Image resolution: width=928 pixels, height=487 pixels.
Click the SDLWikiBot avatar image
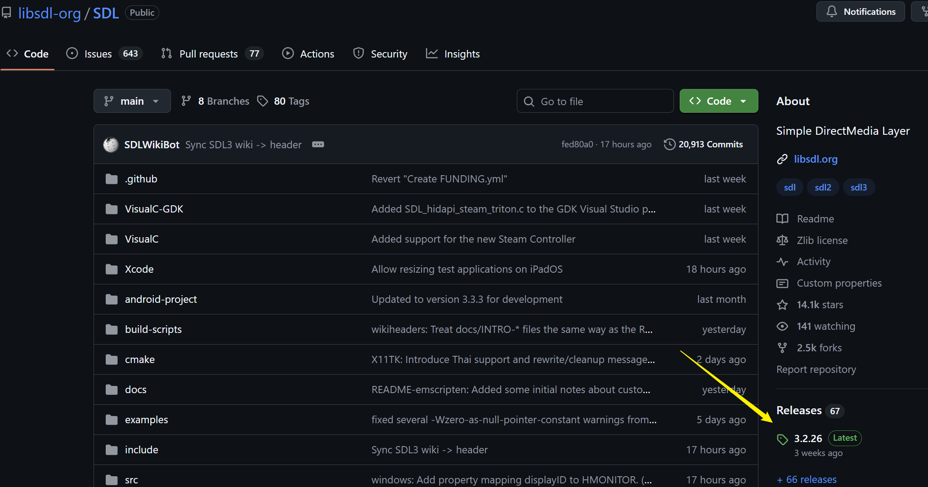pos(111,145)
